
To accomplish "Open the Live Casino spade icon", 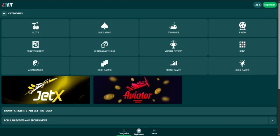I will coord(104,26).
